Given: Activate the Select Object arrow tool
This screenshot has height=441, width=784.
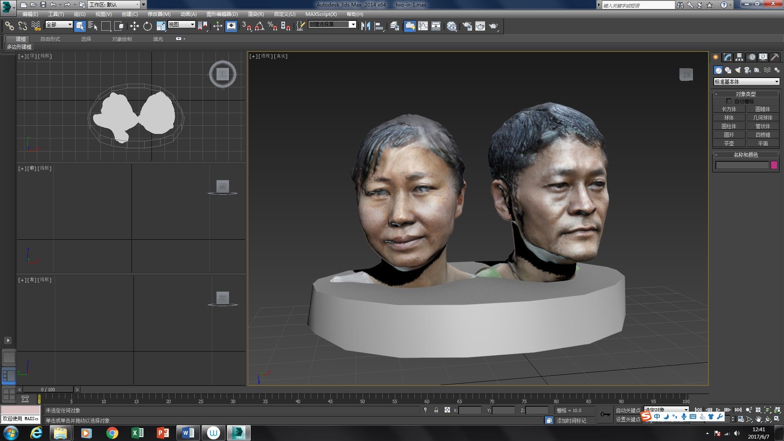Looking at the screenshot, I should point(80,26).
